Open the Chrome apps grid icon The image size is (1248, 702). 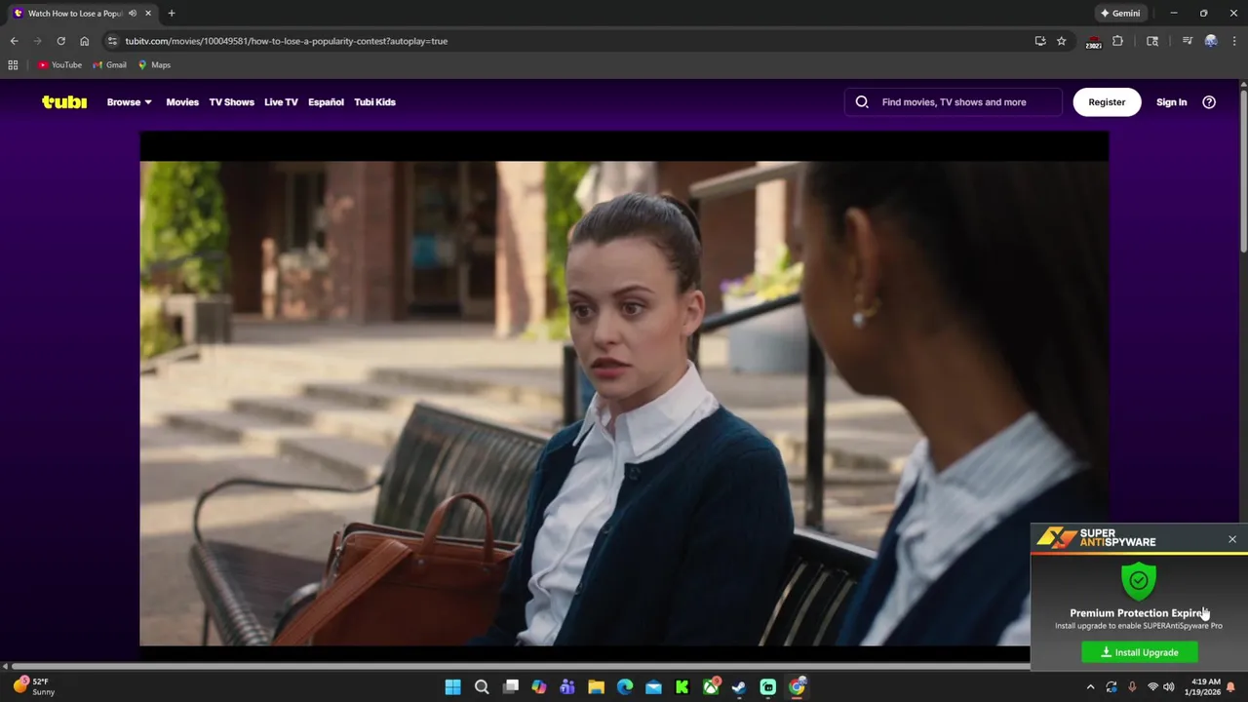(x=13, y=65)
